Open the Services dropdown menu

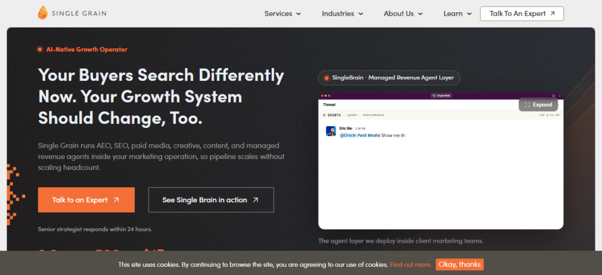click(283, 14)
